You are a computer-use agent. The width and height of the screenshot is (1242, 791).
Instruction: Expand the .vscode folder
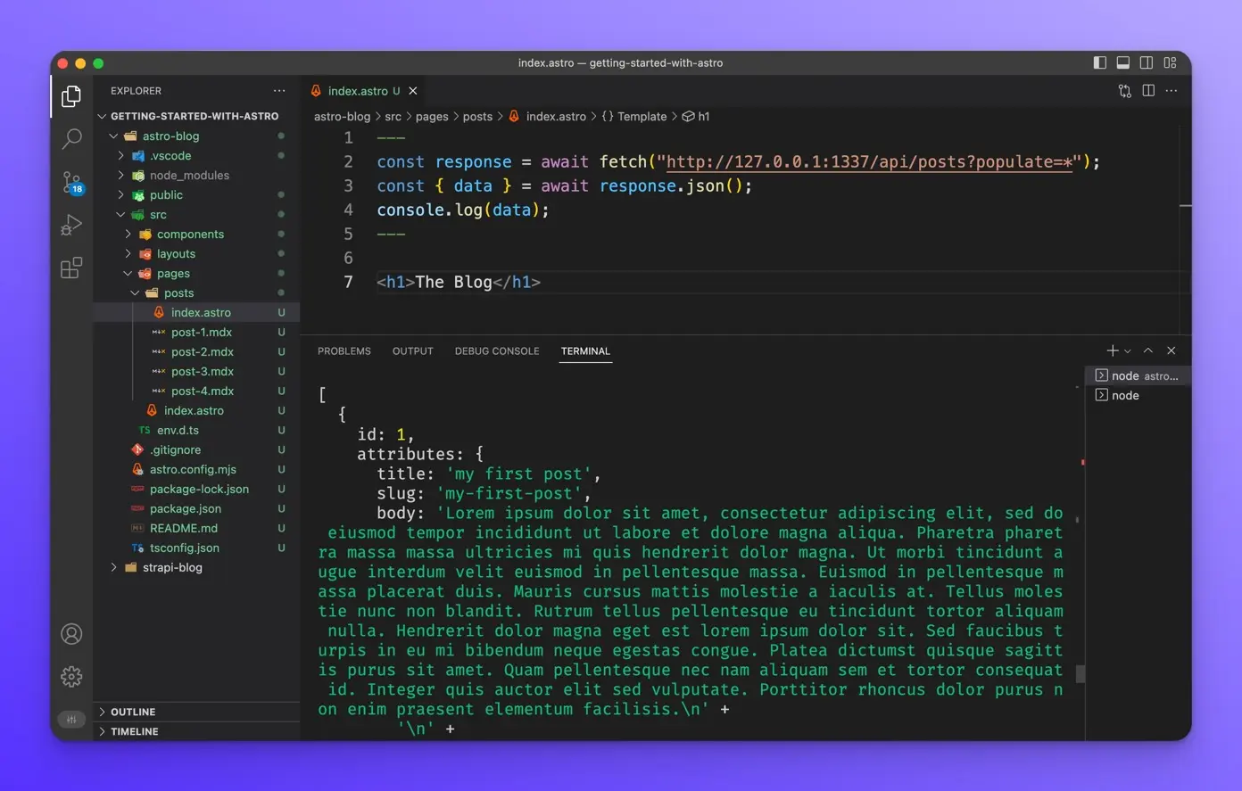click(170, 156)
